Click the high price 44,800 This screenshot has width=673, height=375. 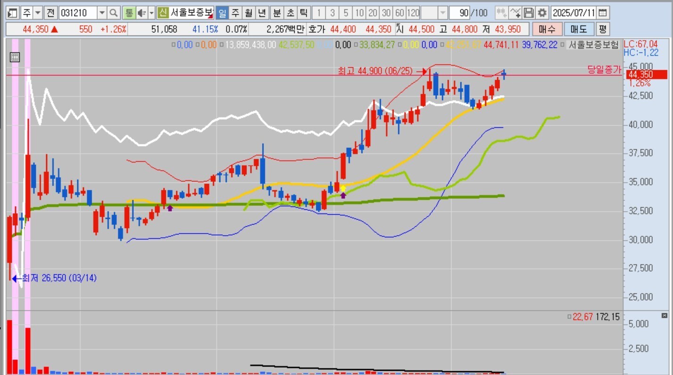465,29
